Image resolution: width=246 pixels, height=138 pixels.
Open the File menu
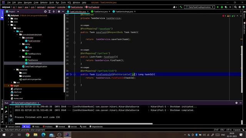point(9,3)
